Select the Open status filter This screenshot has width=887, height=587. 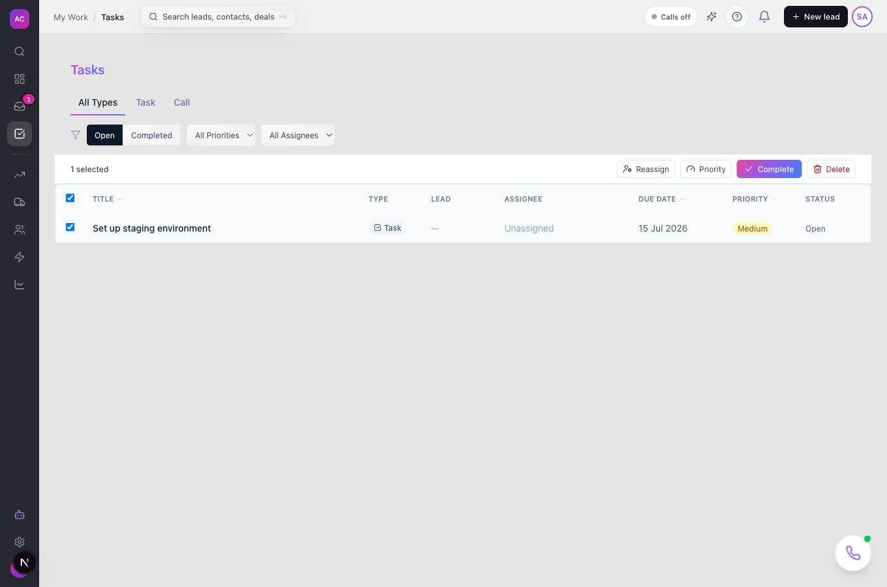(104, 135)
